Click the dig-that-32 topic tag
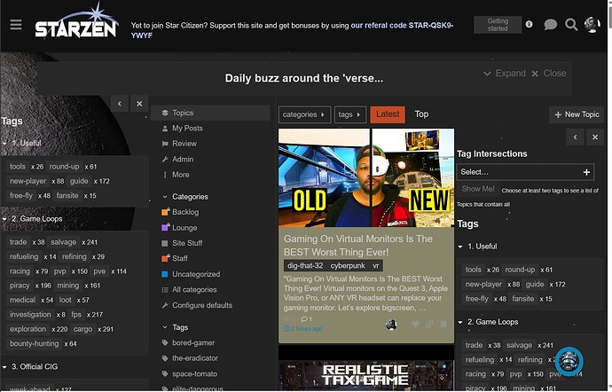 [x=305, y=266]
